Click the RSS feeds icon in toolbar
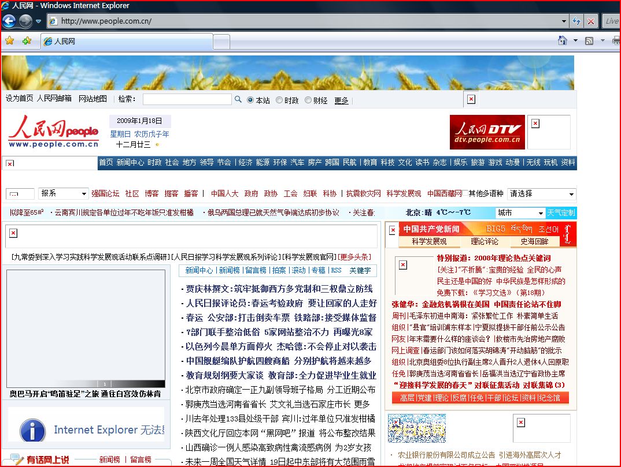Viewport: 621px width, 467px height. tap(589, 41)
